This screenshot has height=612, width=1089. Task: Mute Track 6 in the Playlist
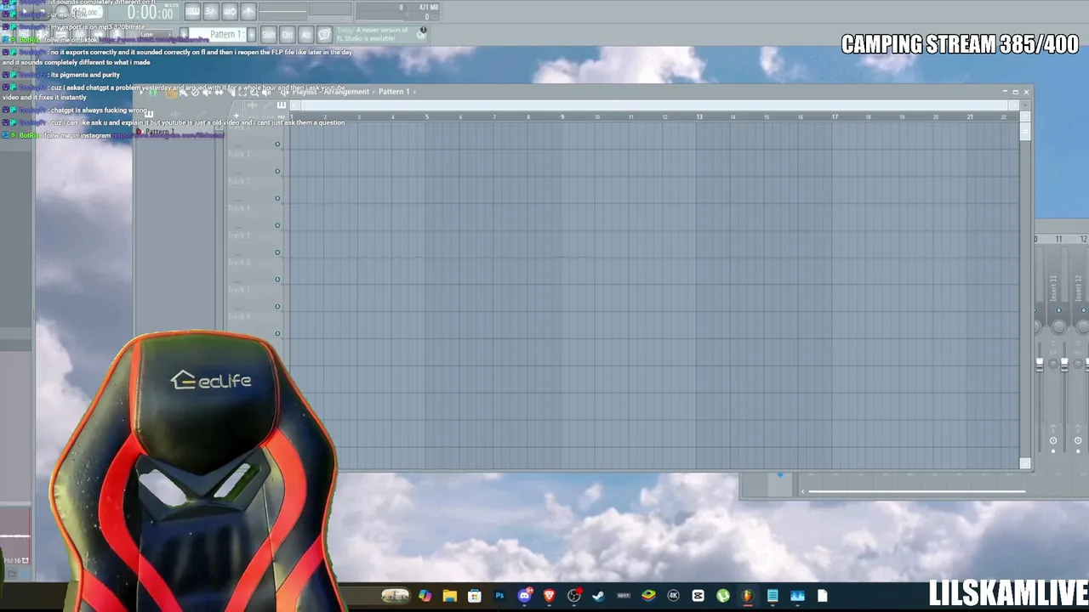(277, 280)
